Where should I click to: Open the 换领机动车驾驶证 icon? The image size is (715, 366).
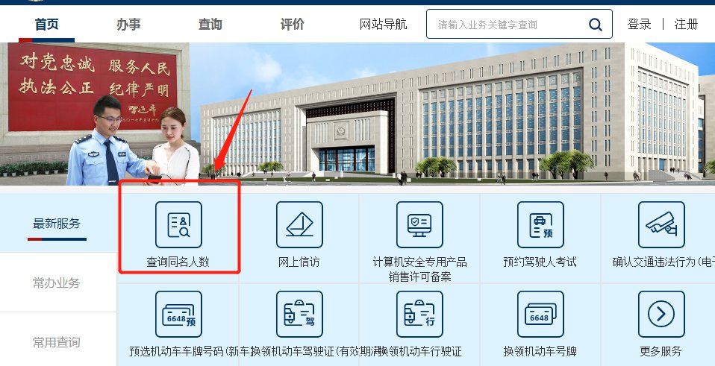tap(299, 314)
